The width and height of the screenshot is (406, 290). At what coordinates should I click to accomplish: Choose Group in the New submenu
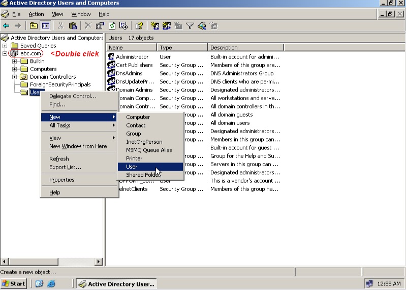point(150,134)
